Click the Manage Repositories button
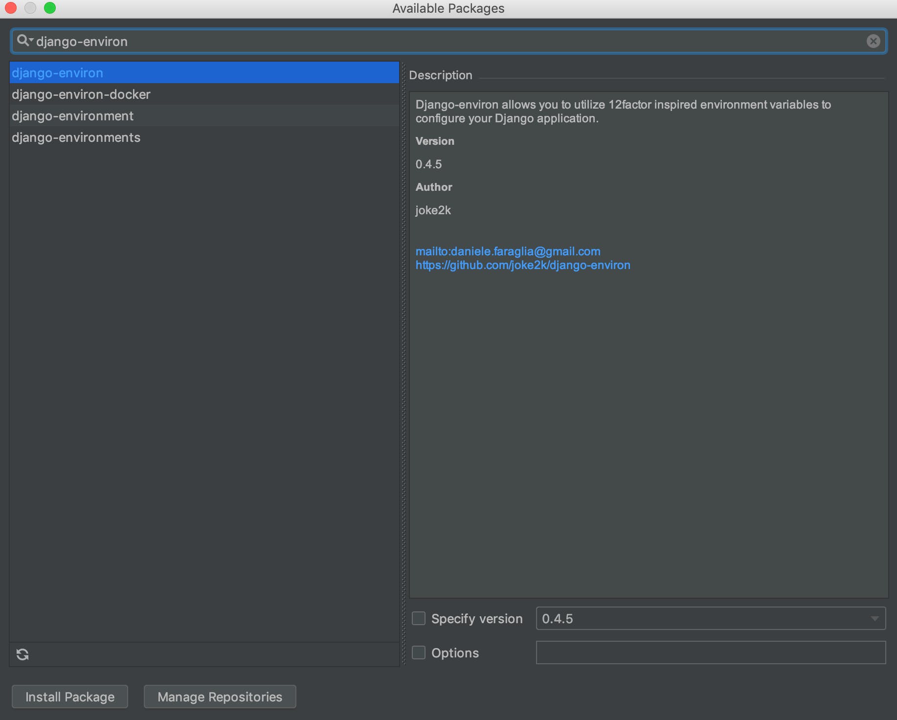Viewport: 897px width, 720px height. (x=220, y=697)
